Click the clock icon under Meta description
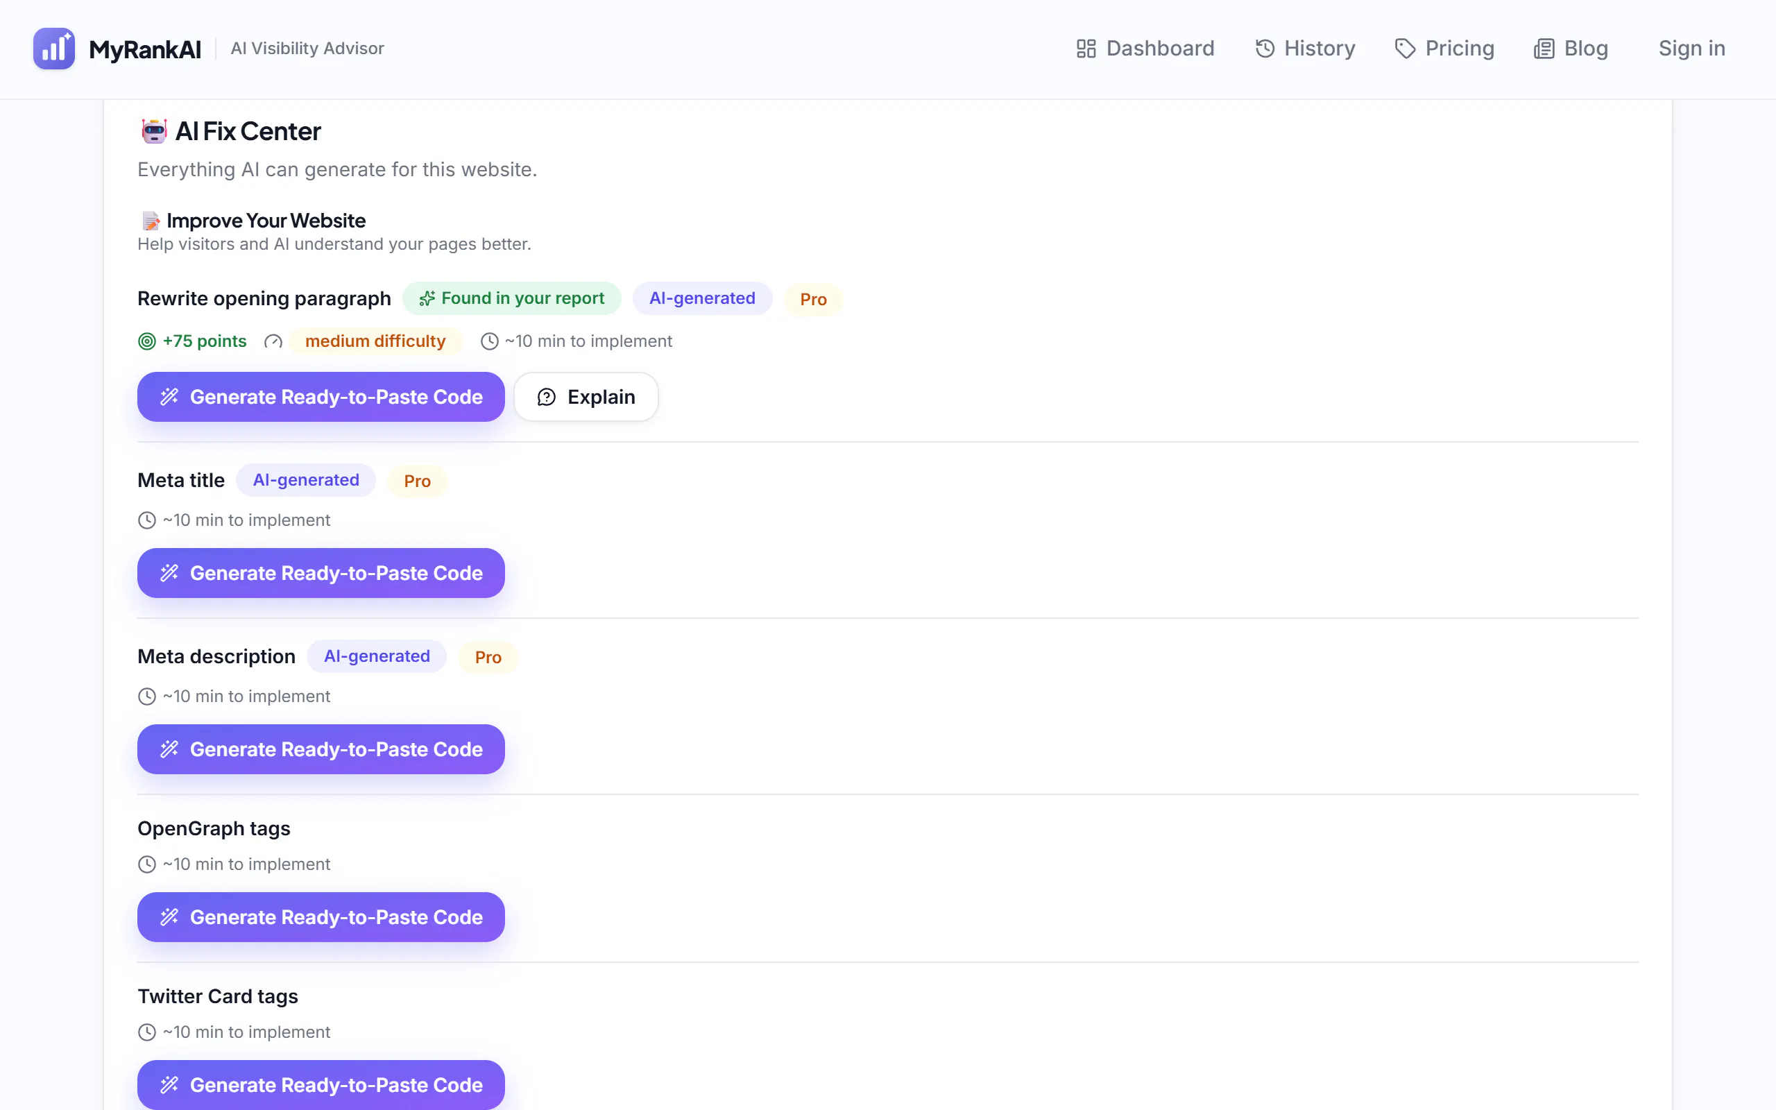The image size is (1776, 1110). (x=147, y=697)
